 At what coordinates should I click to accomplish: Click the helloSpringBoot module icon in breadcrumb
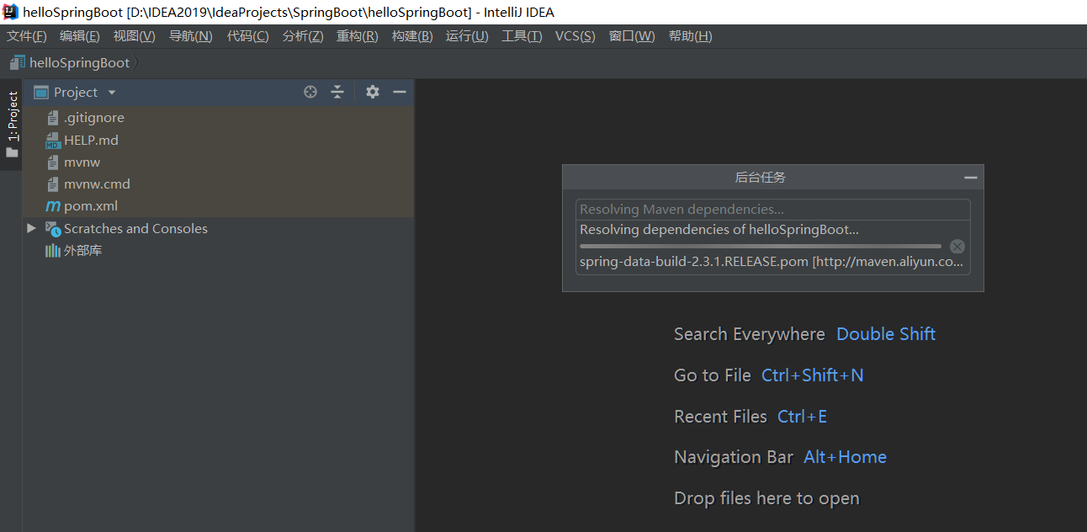tap(18, 62)
